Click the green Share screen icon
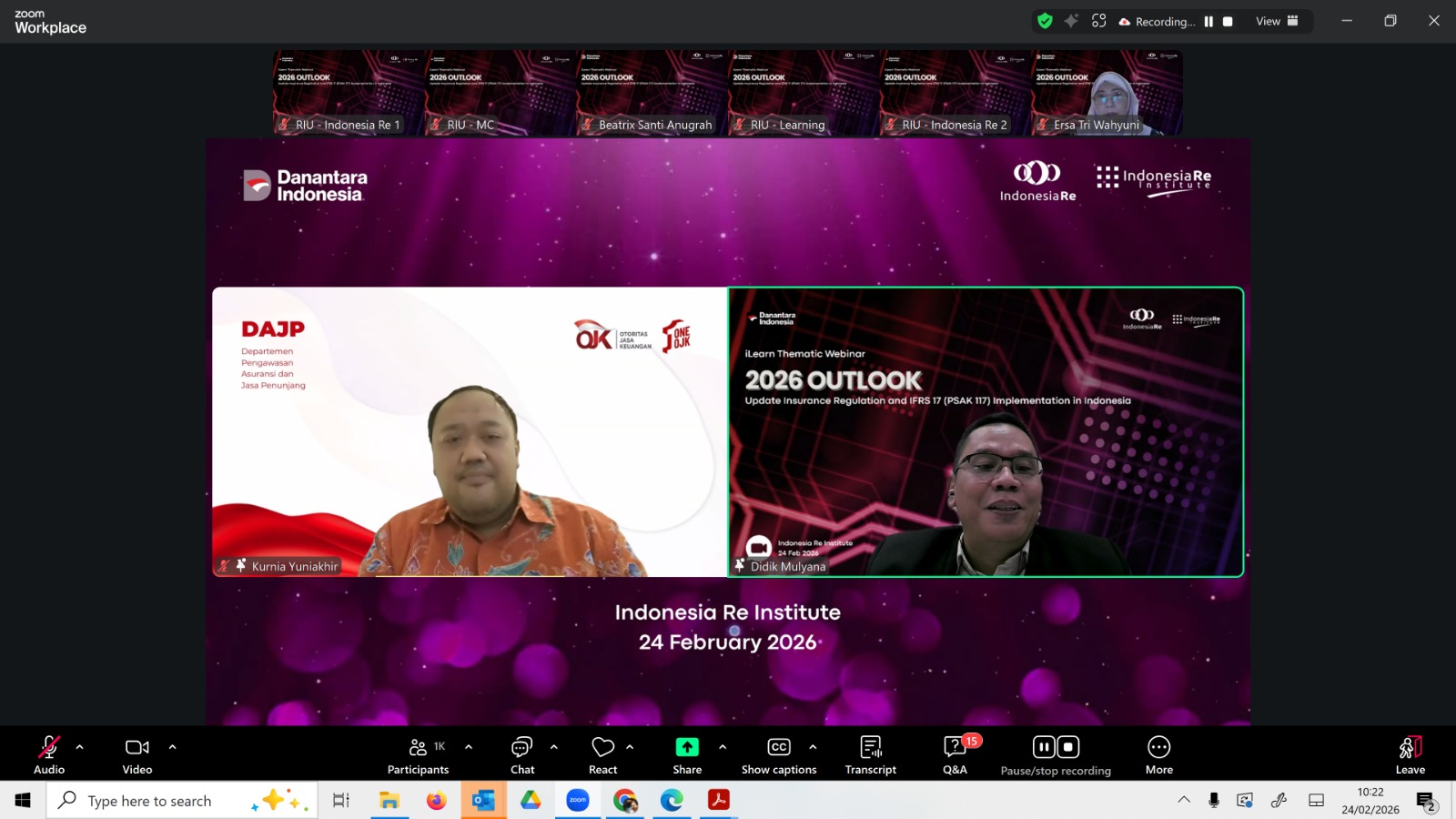Screen dimensions: 1456x819 click(x=687, y=747)
